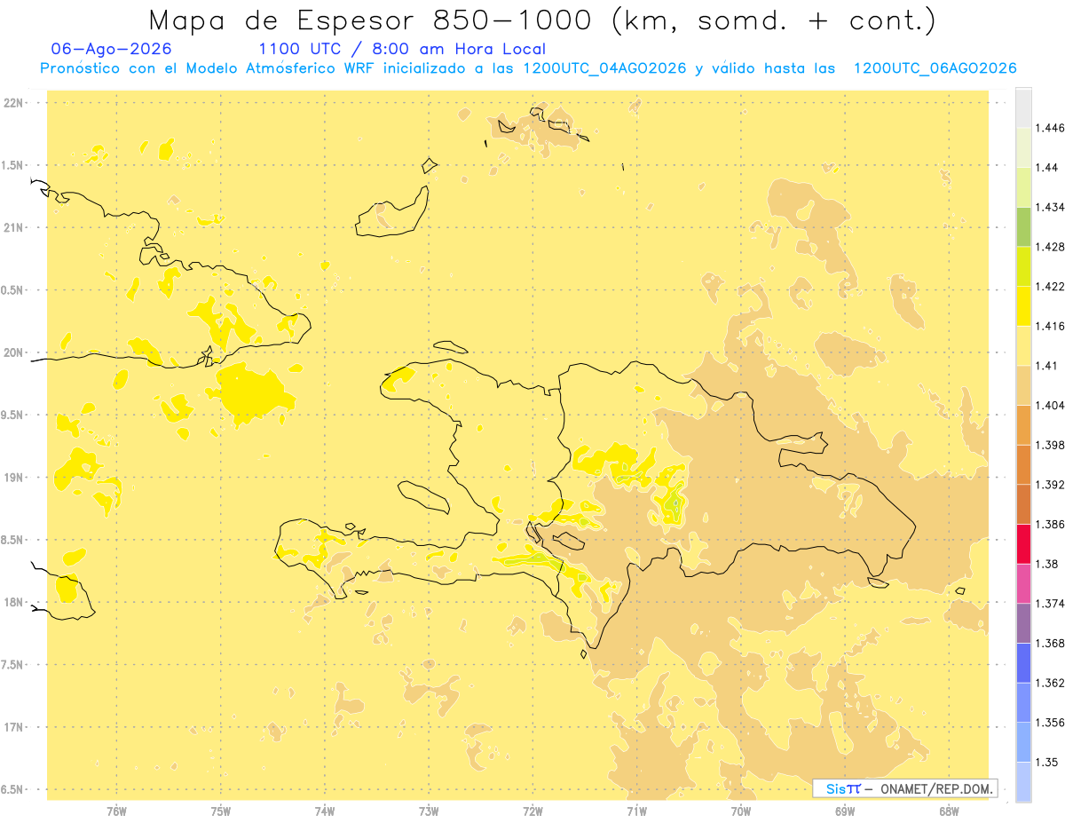Click the WRF model forecast description line

528,68
